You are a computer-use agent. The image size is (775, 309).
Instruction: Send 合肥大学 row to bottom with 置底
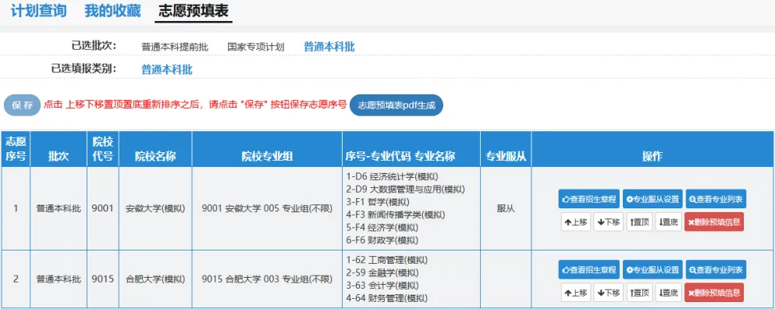(668, 292)
